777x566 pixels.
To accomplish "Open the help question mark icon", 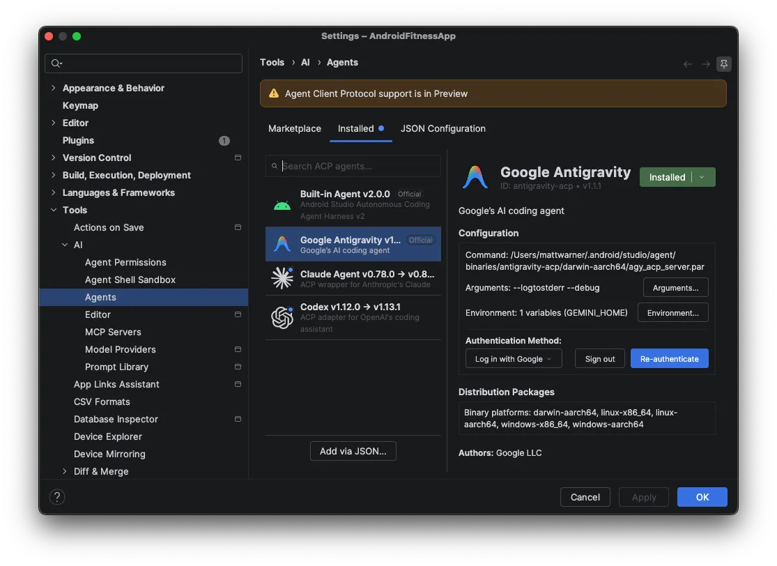I will [x=57, y=497].
